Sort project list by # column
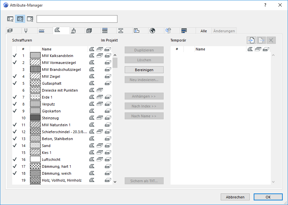 (23, 49)
